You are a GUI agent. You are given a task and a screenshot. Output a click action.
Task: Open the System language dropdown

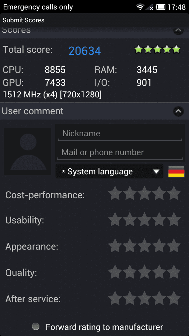(x=109, y=171)
